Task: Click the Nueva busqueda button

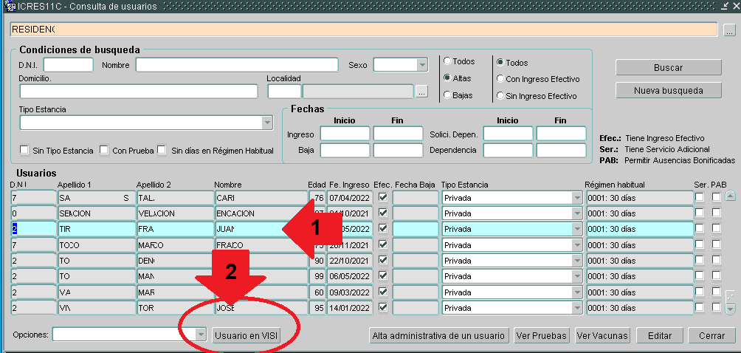Action: [668, 90]
